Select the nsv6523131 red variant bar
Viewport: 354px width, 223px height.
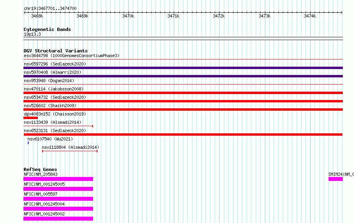coord(183,135)
